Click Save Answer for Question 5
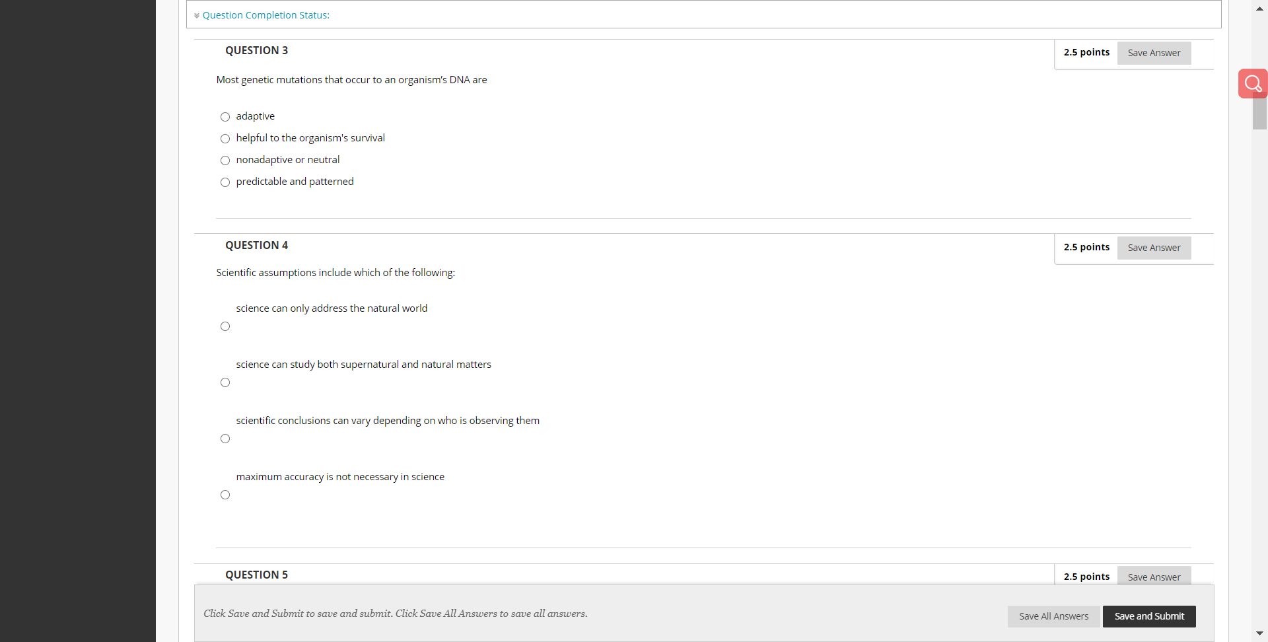The height and width of the screenshot is (642, 1268). coord(1154,577)
